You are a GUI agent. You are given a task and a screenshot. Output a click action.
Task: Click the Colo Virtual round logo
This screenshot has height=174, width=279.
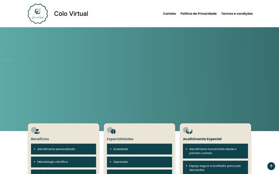[x=38, y=14]
